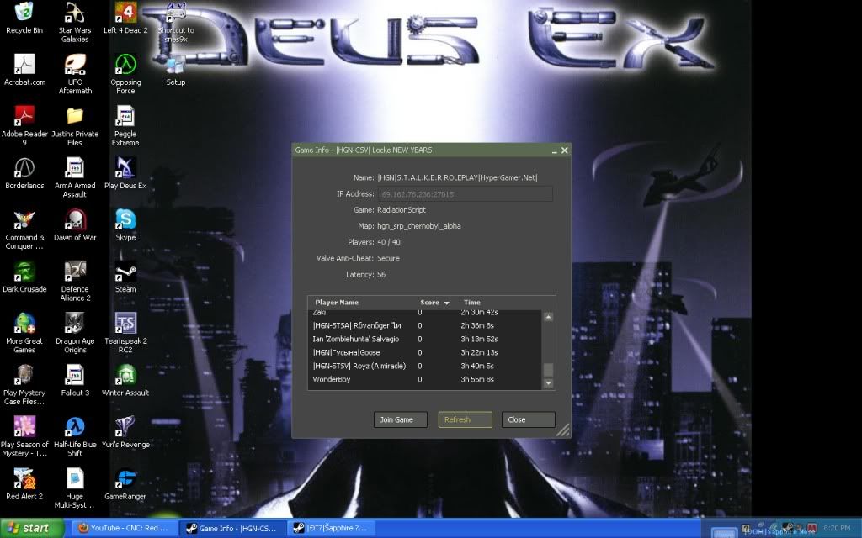Select the Peggle Extreme icon
Screen dimensions: 862x538
tap(125, 126)
